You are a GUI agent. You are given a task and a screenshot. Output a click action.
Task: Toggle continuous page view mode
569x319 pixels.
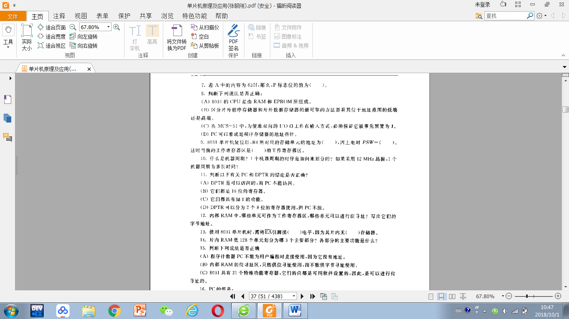441,296
